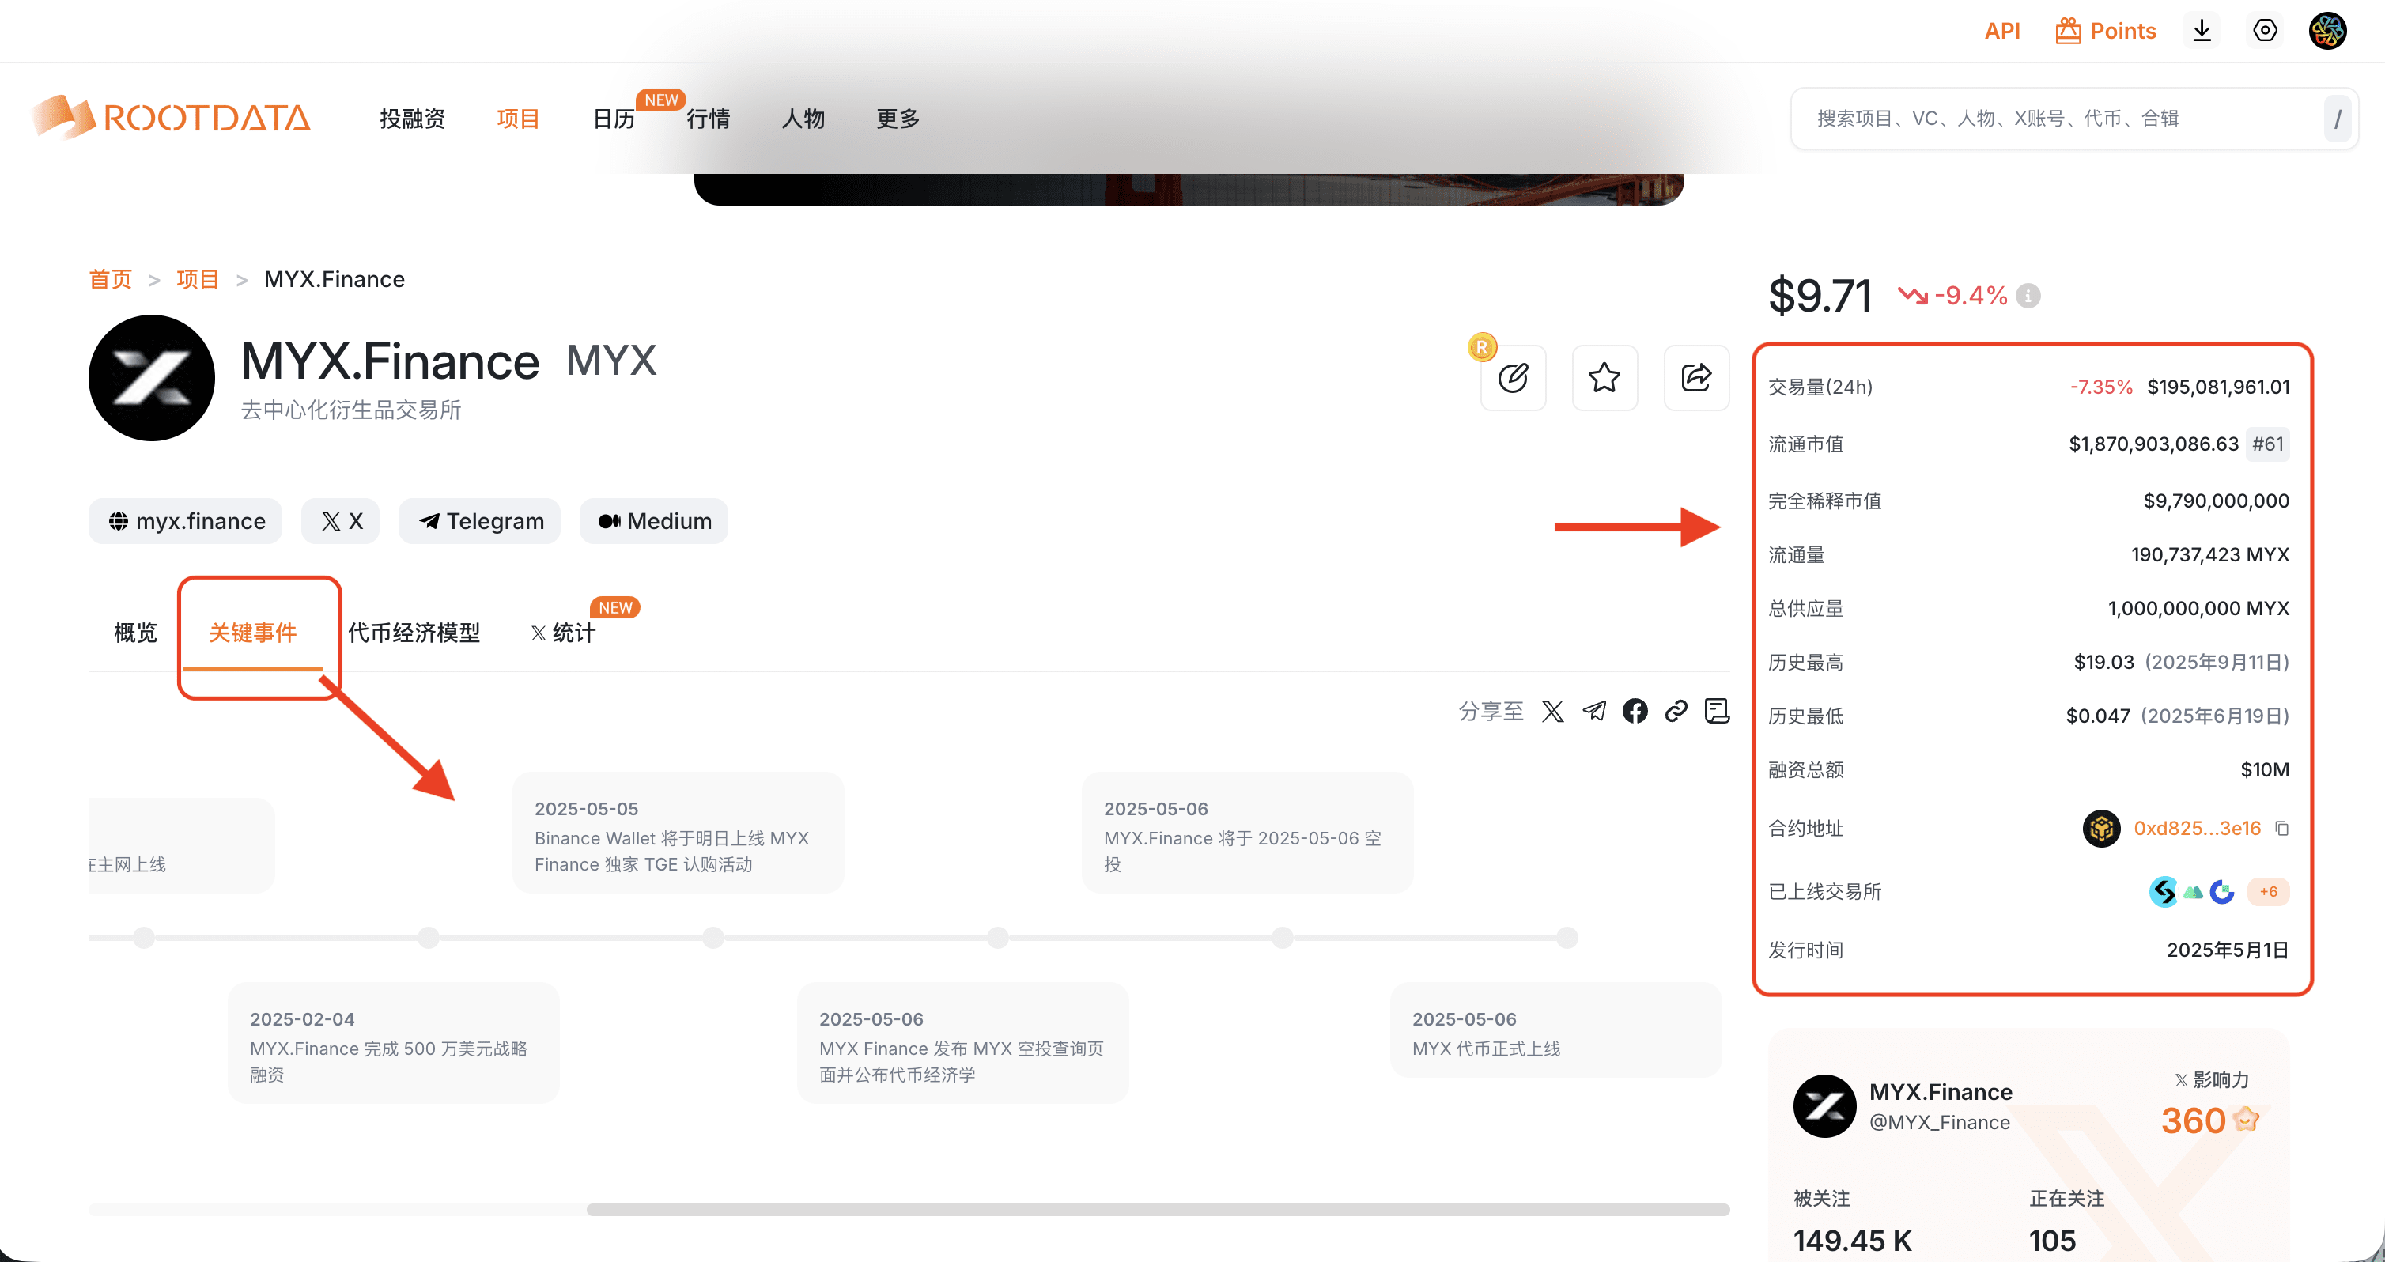This screenshot has width=2385, height=1262.
Task: Open the Medium link button
Action: click(654, 521)
